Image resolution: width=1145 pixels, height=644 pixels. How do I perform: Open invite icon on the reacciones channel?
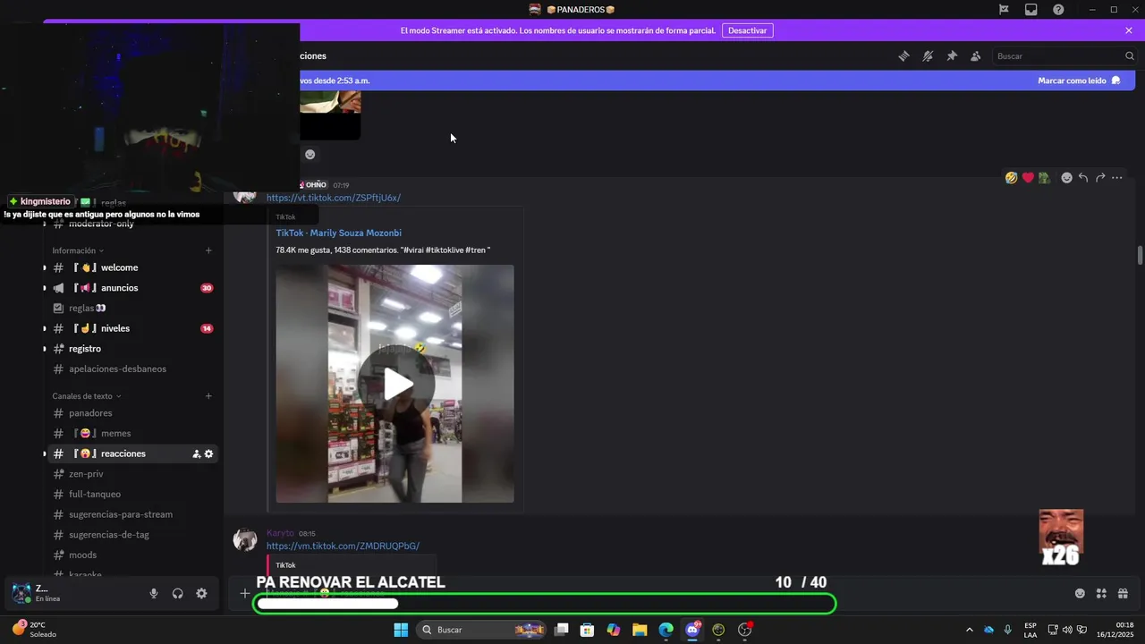(x=196, y=454)
